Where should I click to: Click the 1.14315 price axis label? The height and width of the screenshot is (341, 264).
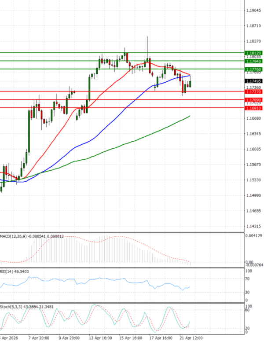click(253, 226)
